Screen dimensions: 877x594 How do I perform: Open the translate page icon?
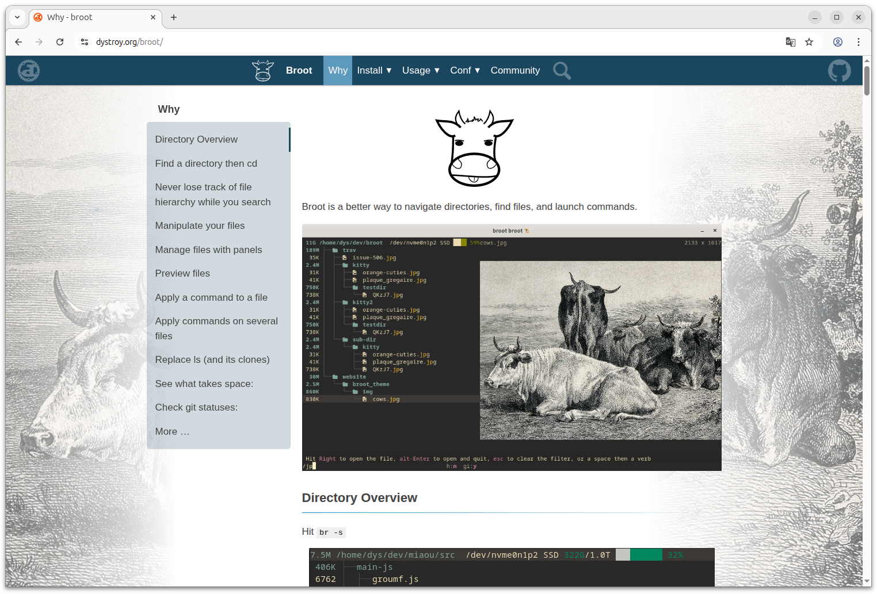791,42
